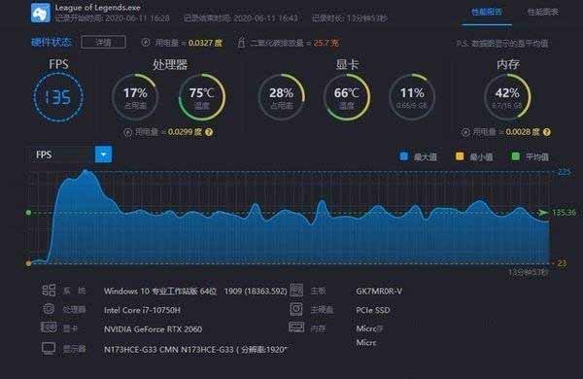Click the memory icon beside Micro
Screen dimensions: 583x379
[296, 327]
